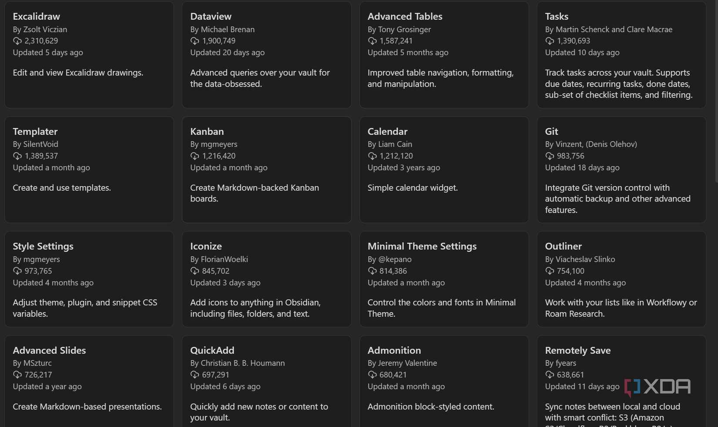The width and height of the screenshot is (718, 427).
Task: Open the Advanced Tables plugin title
Action: 405,16
